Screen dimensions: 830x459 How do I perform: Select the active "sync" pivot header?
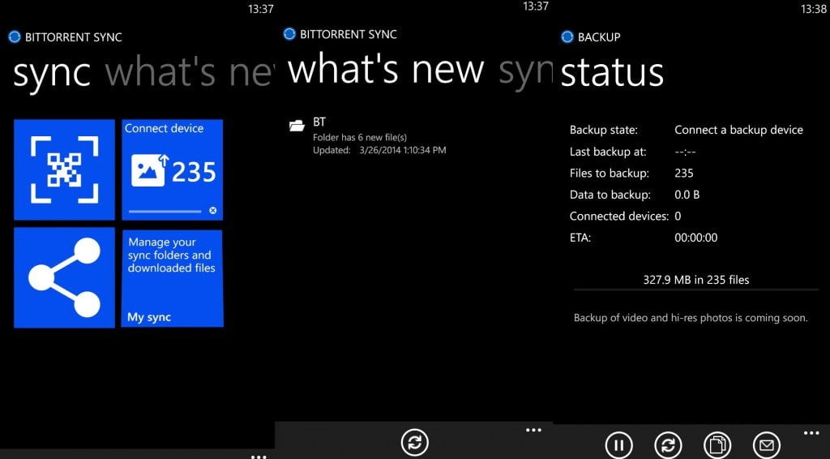(x=52, y=73)
